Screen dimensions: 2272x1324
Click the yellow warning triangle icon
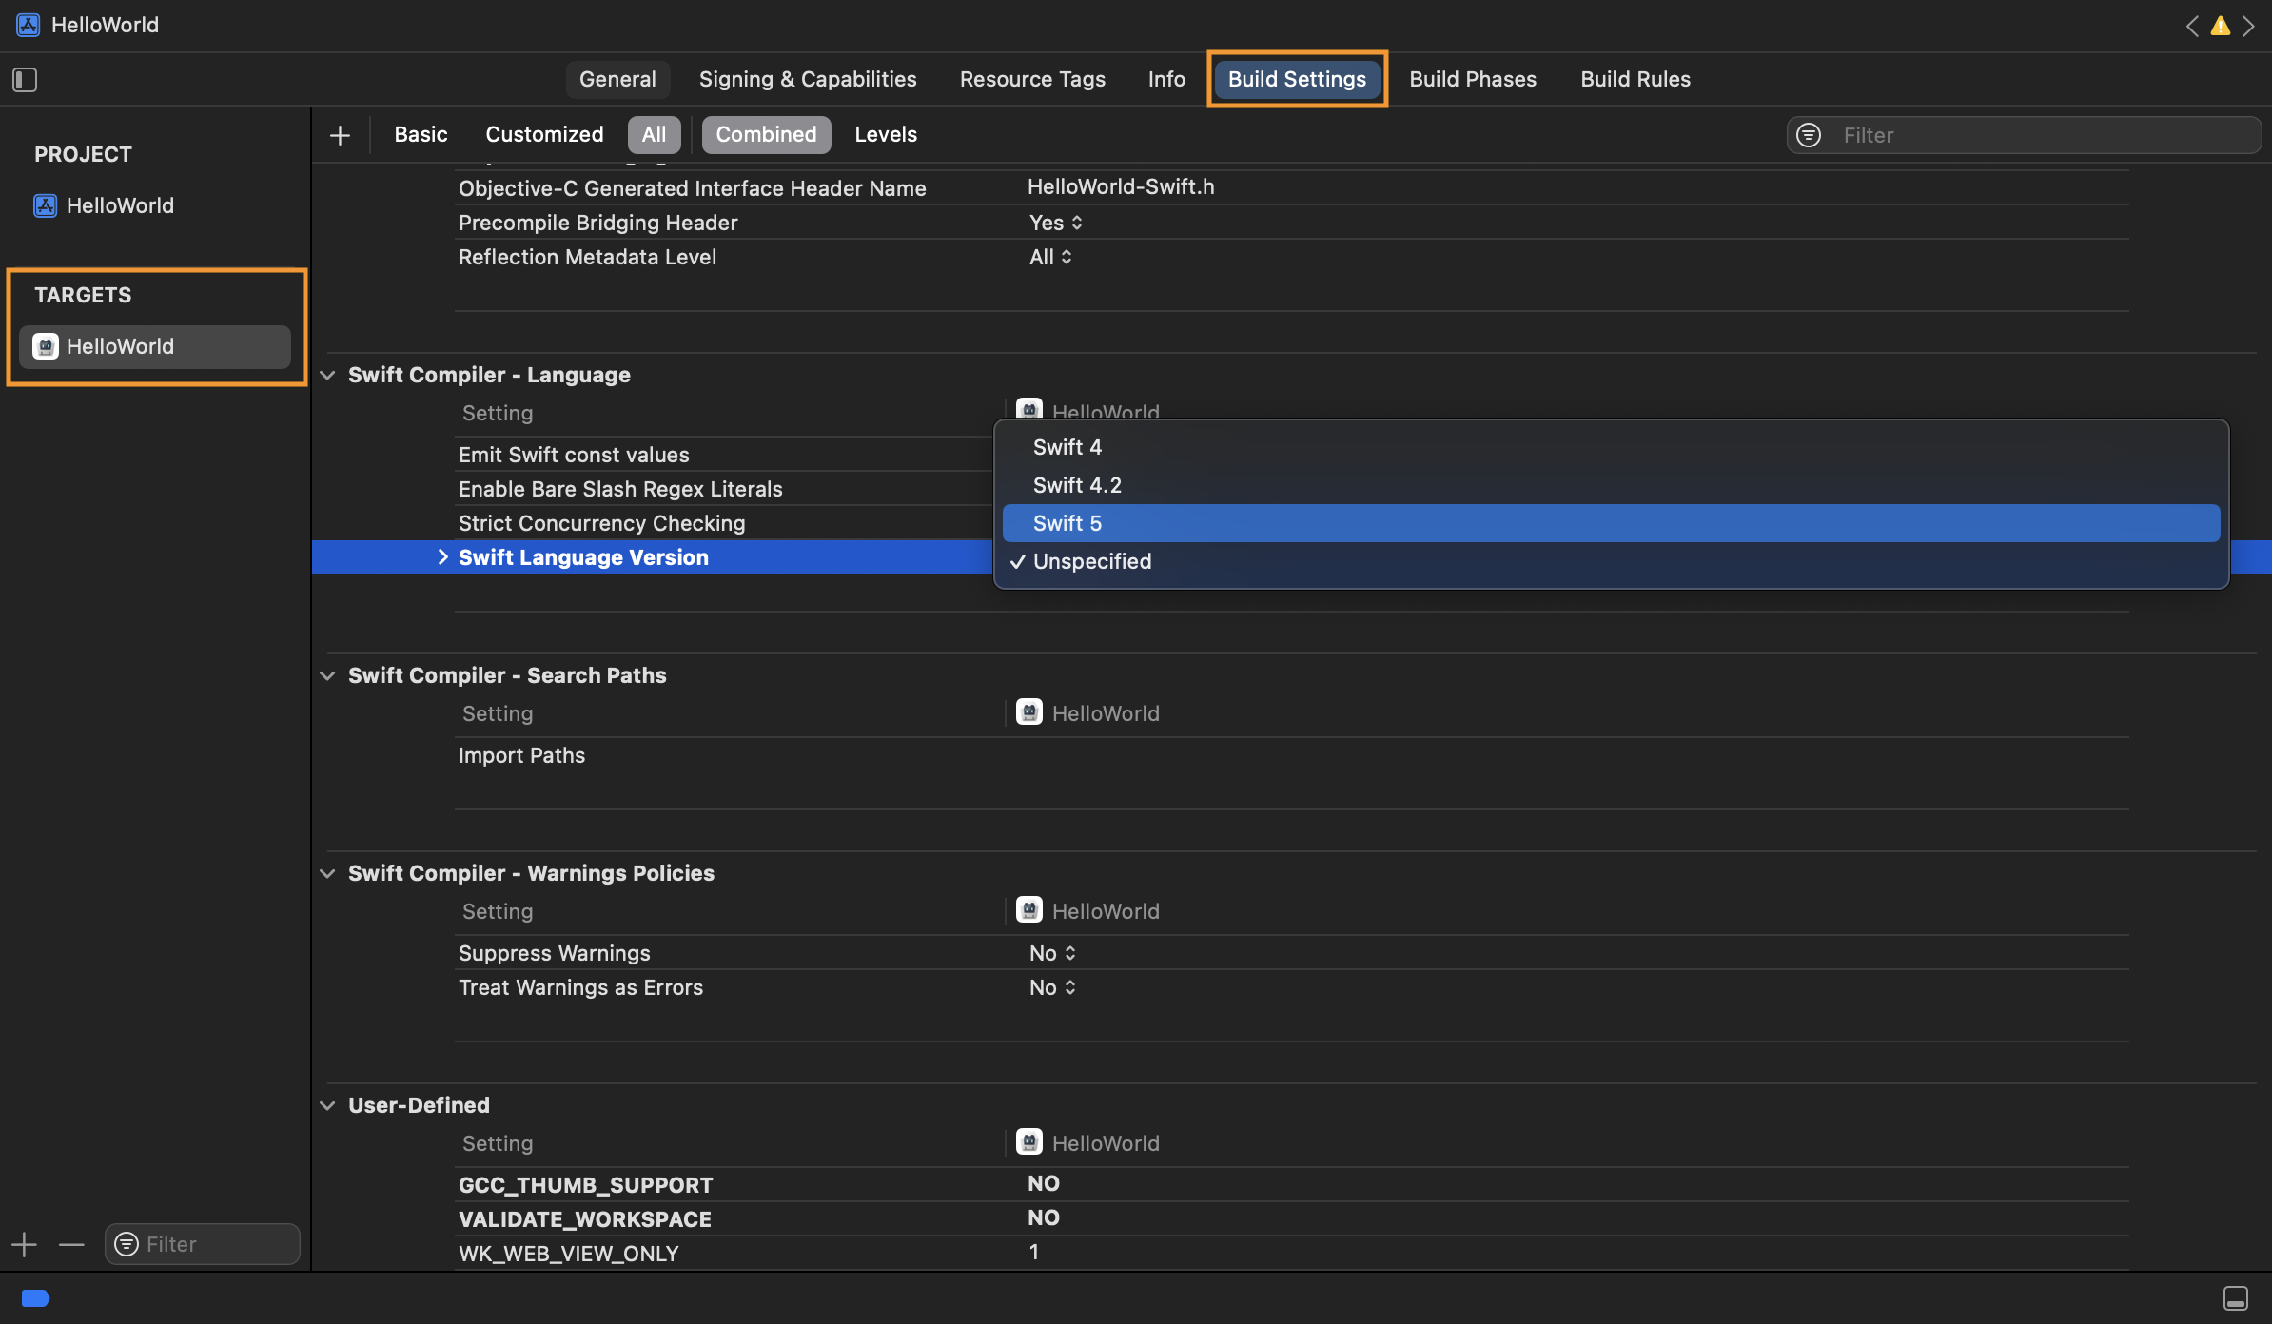click(x=2220, y=26)
